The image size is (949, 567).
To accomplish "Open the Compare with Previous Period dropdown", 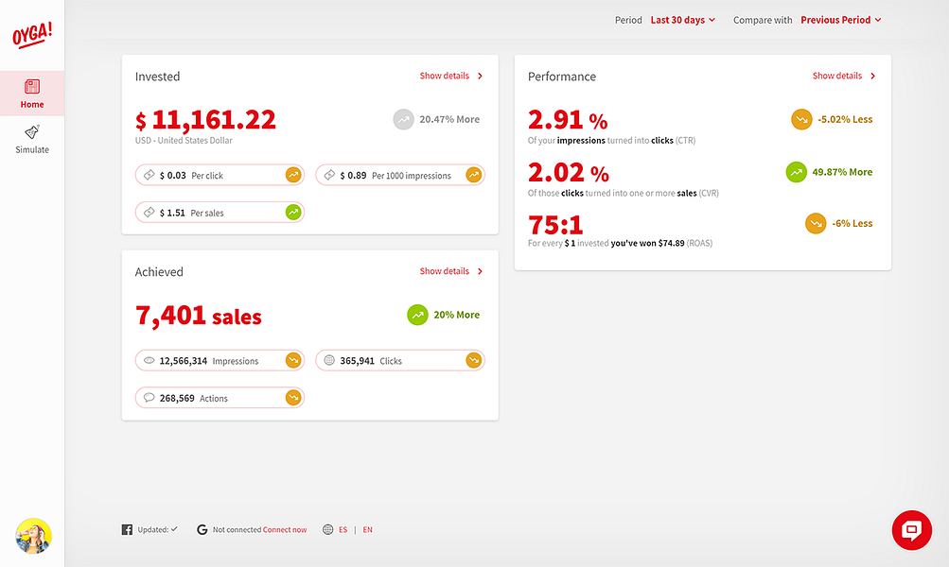I will pos(840,20).
